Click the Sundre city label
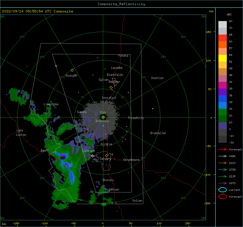The image size is (243, 227). click(x=82, y=112)
